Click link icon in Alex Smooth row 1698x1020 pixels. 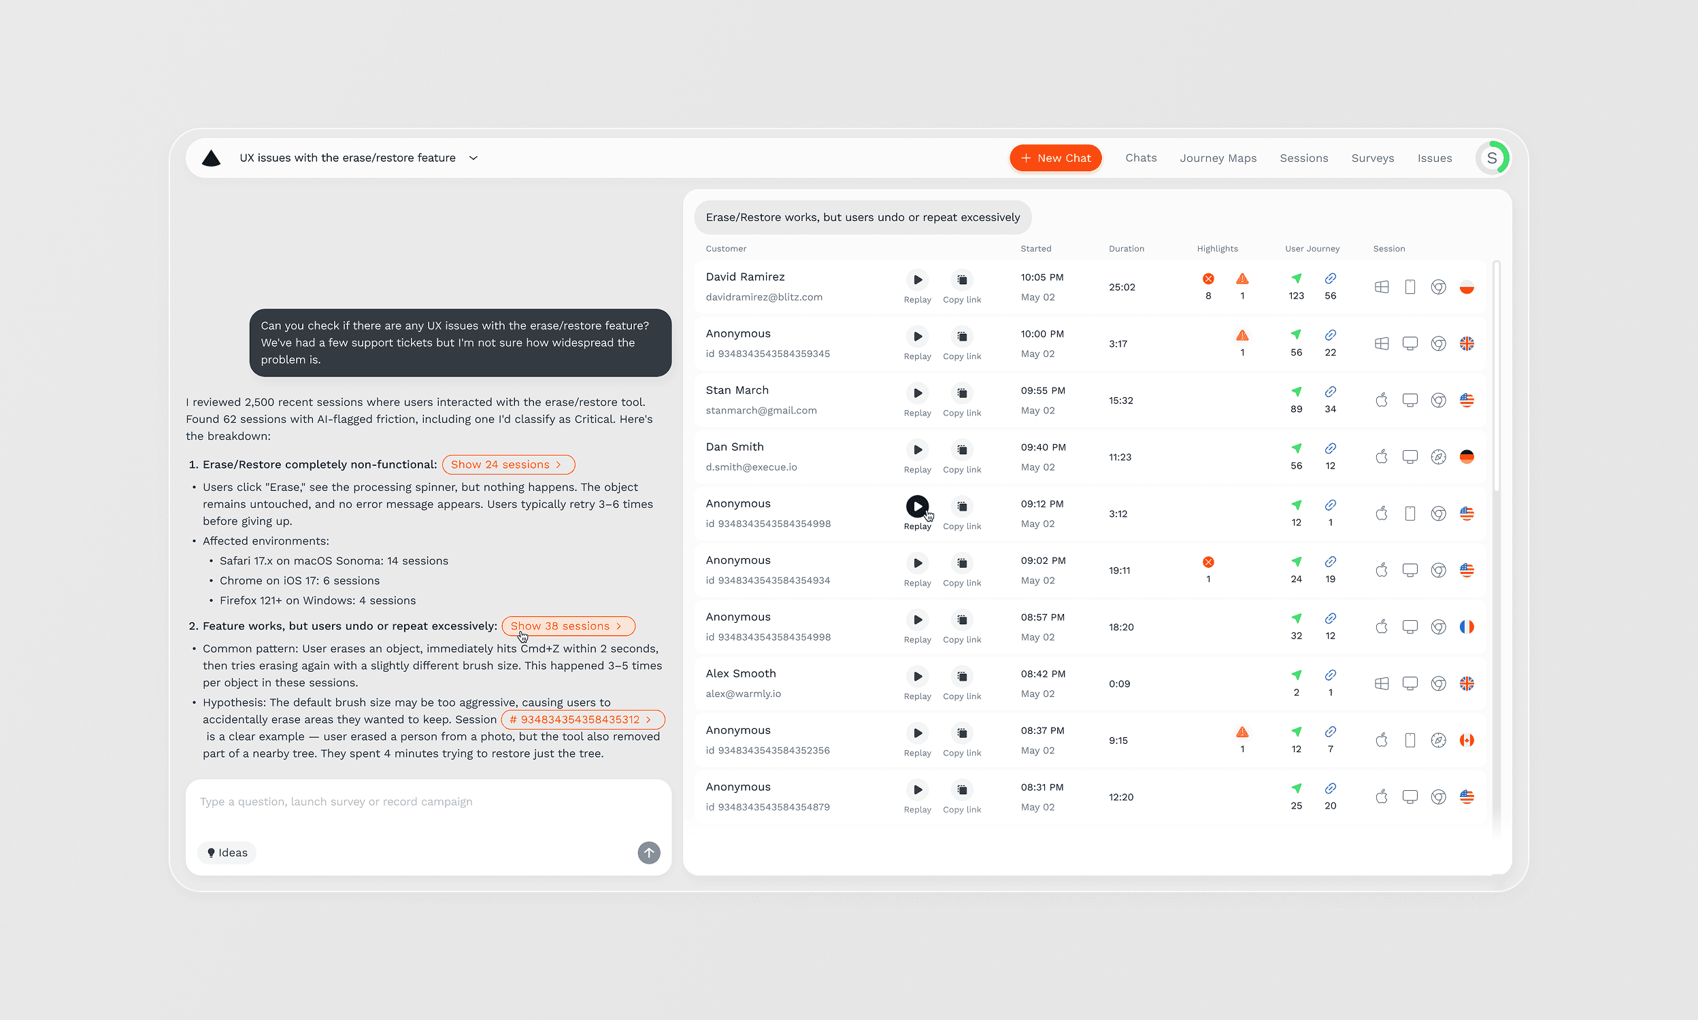coord(1330,675)
